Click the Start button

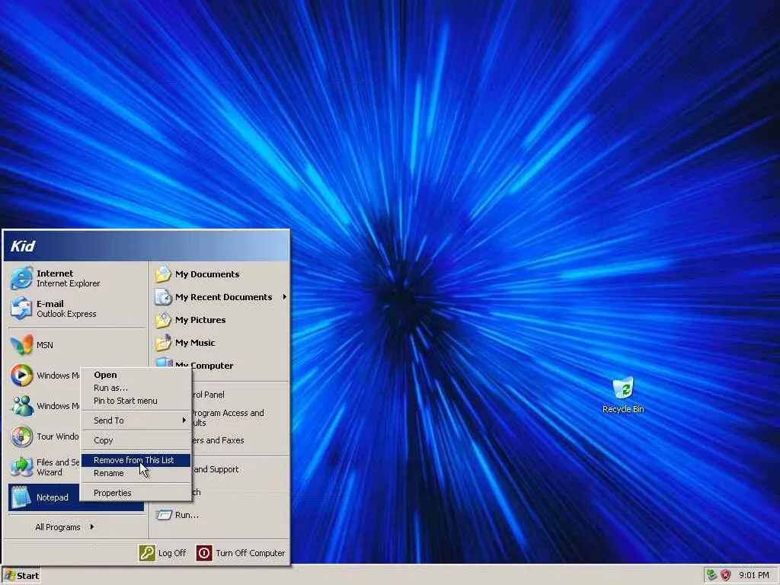coord(21,576)
